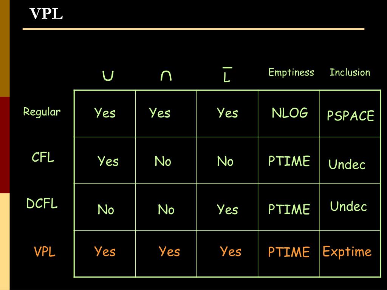Click Undec in the CFL row
Screen dimensions: 387x290
click(347, 164)
